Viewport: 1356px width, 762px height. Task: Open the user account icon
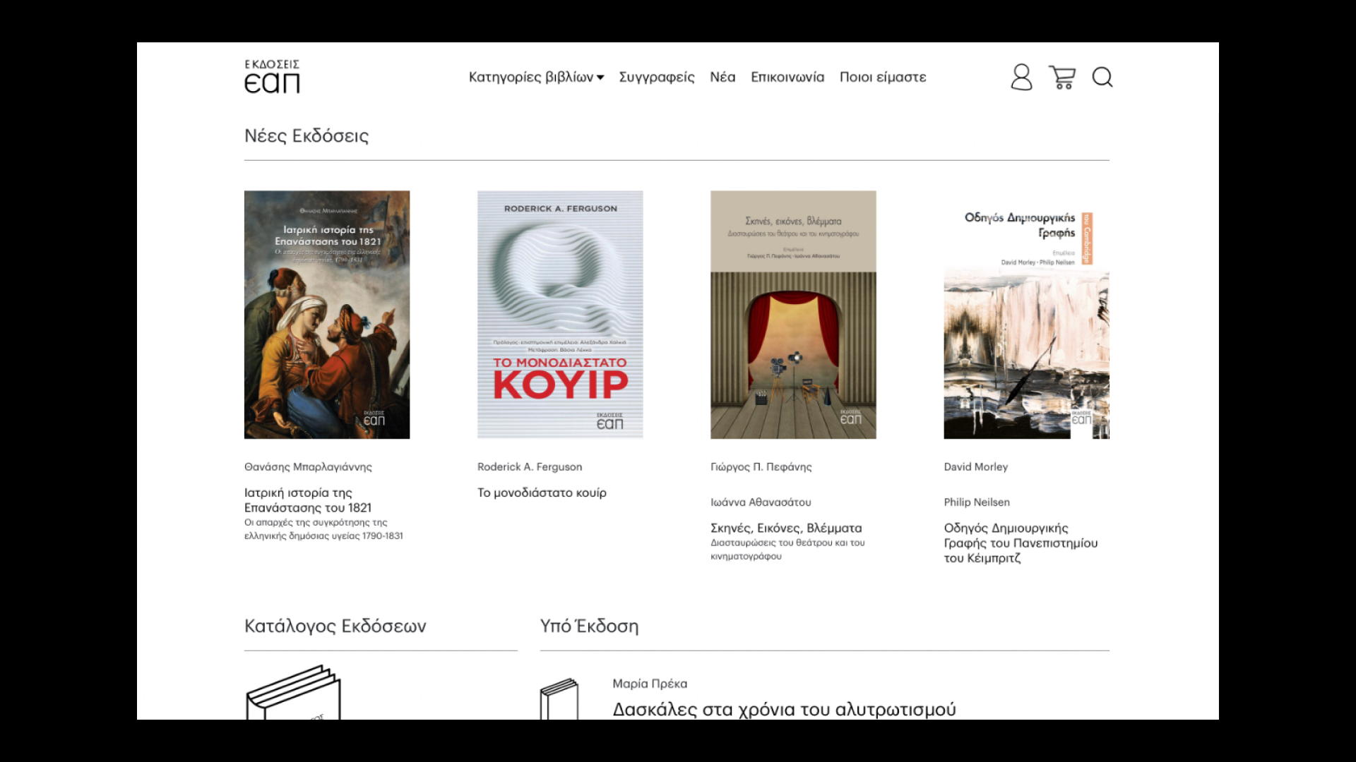[1021, 77]
